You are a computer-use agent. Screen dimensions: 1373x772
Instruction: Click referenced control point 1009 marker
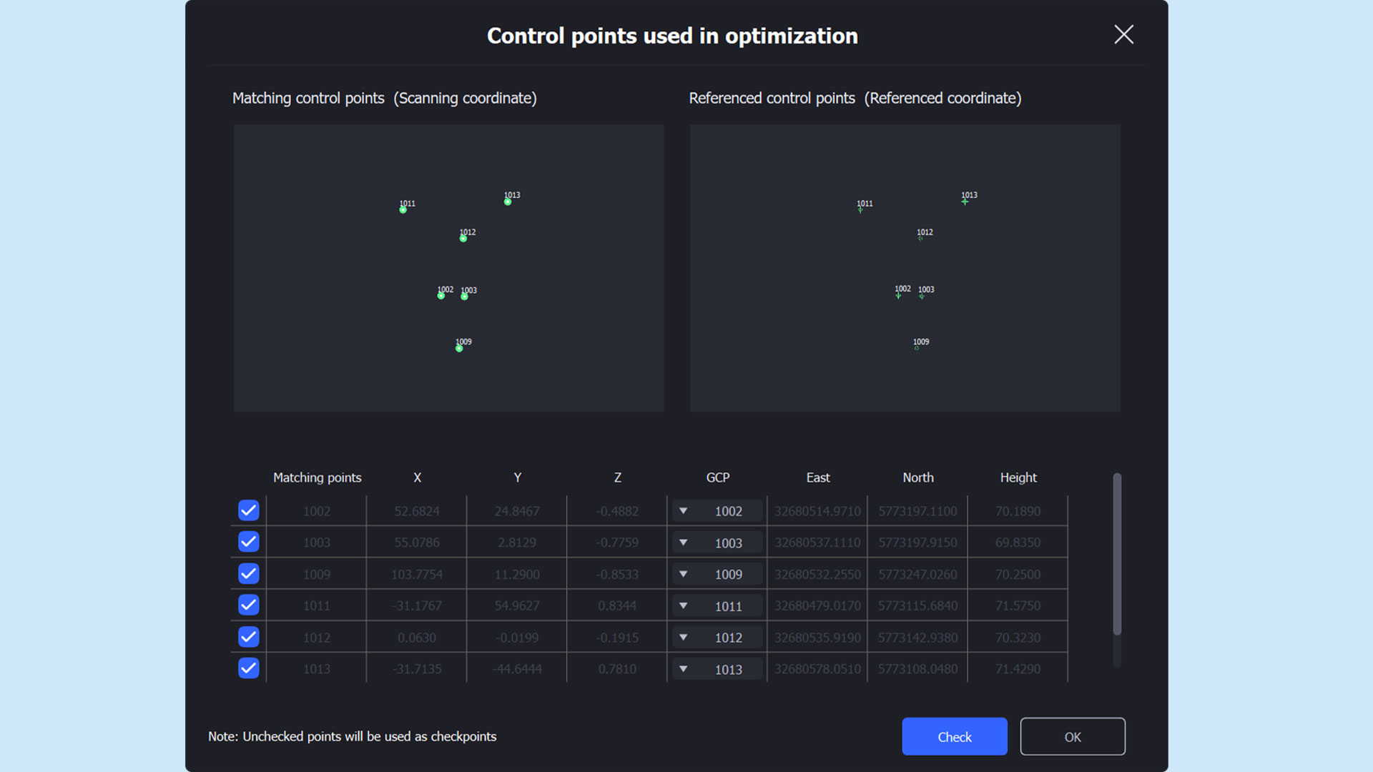pos(917,348)
